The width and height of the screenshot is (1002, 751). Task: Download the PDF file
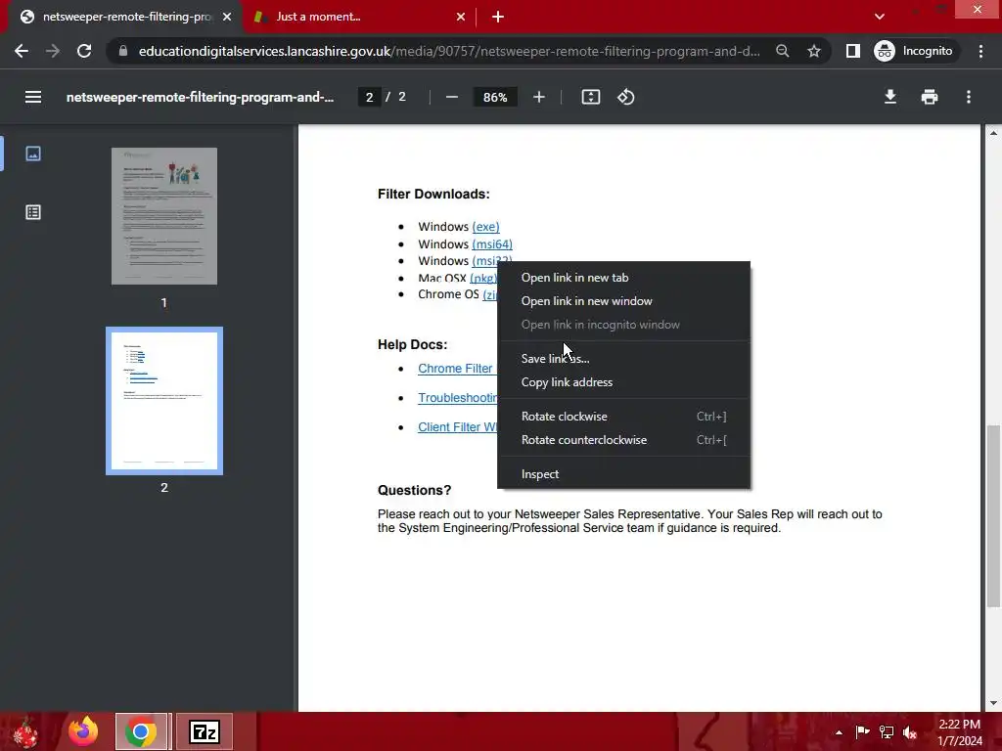click(x=890, y=97)
